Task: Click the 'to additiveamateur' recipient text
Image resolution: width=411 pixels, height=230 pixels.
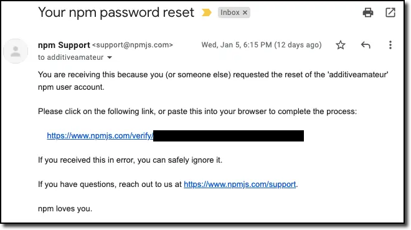Action: click(x=71, y=57)
